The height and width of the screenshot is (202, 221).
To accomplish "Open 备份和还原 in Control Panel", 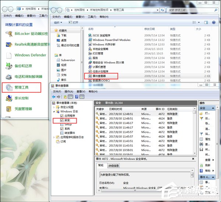I will [x=19, y=66].
